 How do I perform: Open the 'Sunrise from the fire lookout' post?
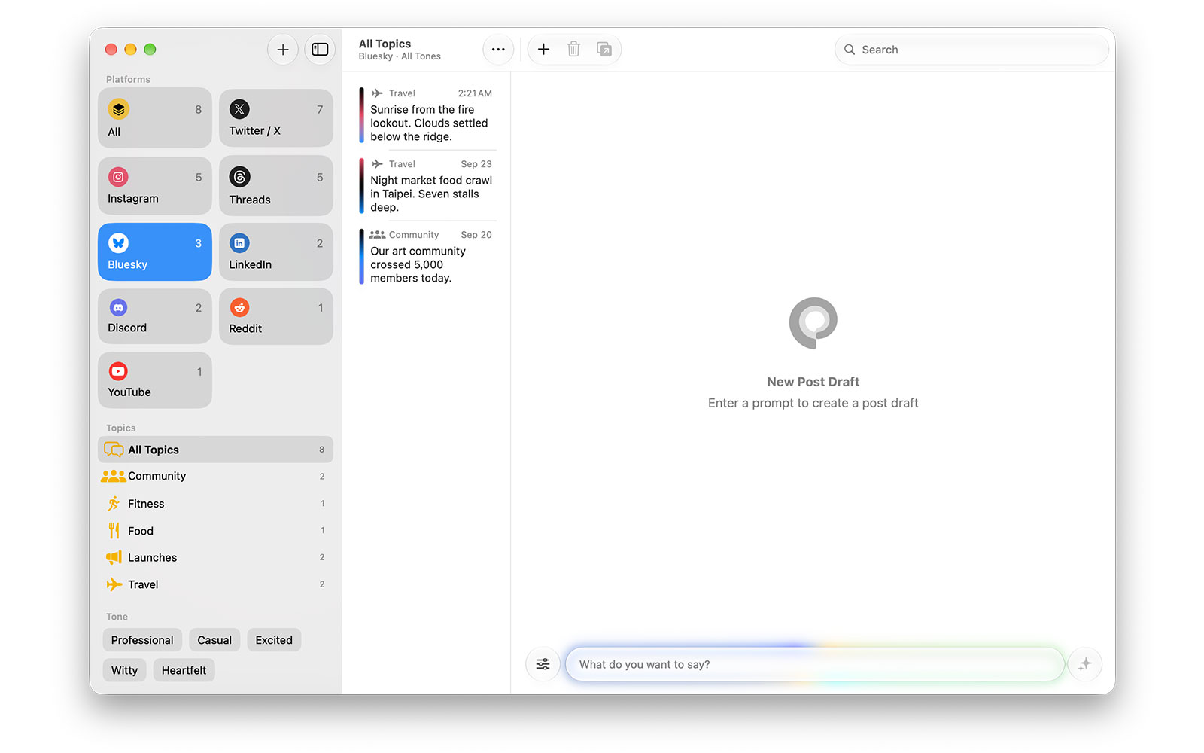[427, 115]
